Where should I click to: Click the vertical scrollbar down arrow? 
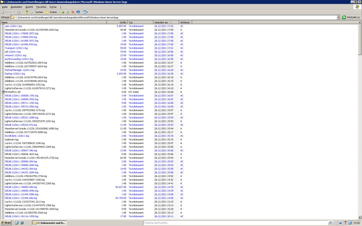360,217
